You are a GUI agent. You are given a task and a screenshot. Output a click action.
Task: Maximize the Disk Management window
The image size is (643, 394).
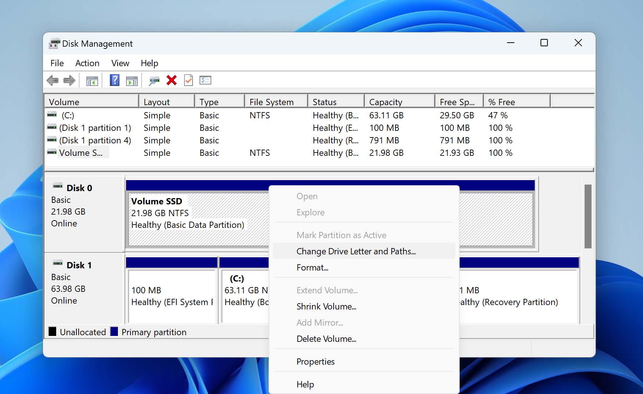pos(544,43)
